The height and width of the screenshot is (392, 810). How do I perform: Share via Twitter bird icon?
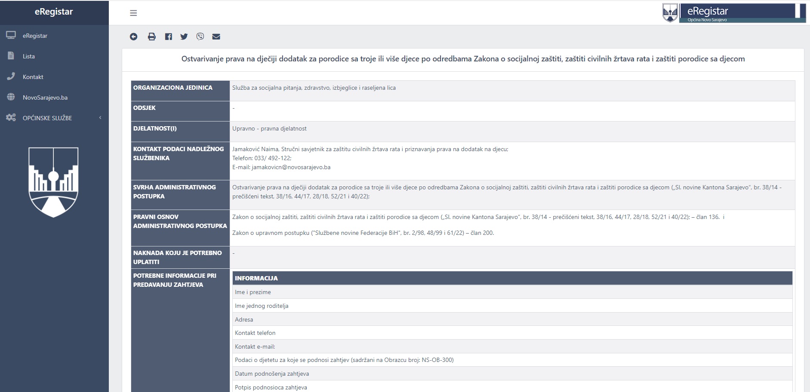[x=184, y=36]
